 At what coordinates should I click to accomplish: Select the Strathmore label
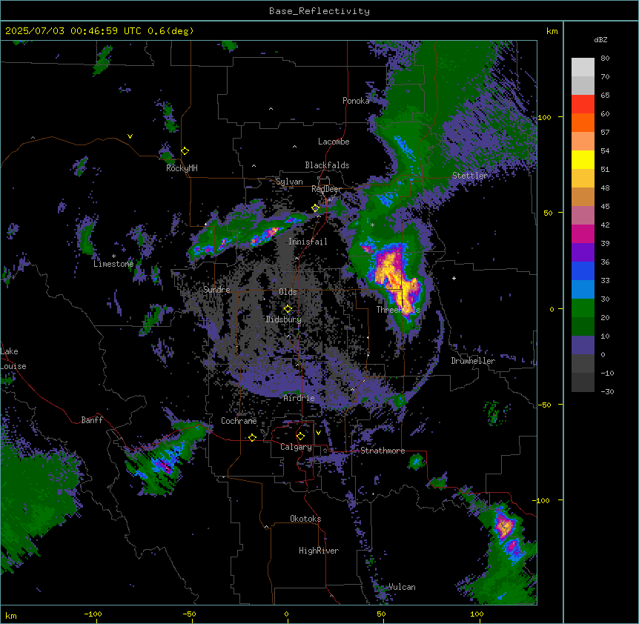click(x=383, y=451)
